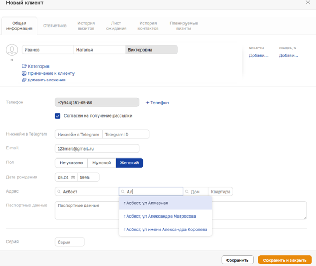Switch to the Статистика tab
This screenshot has width=316, height=266.
(55, 26)
